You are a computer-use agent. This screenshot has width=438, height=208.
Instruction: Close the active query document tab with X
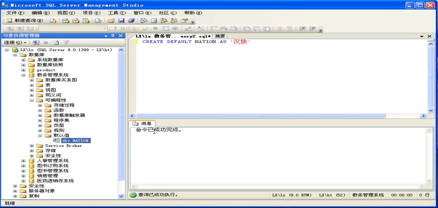[430, 36]
